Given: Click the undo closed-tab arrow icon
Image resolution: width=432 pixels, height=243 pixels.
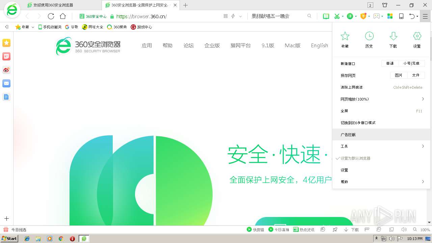Looking at the screenshot, I should click(x=412, y=16).
